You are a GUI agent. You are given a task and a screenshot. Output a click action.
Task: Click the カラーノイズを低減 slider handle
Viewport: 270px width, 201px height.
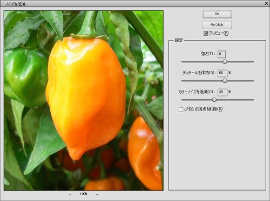pos(214,100)
